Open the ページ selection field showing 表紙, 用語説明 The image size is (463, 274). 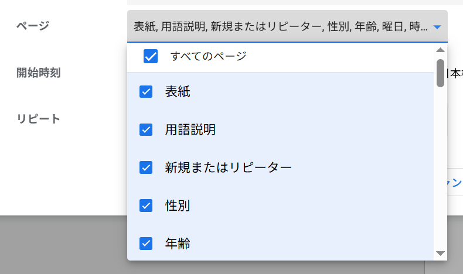287,26
